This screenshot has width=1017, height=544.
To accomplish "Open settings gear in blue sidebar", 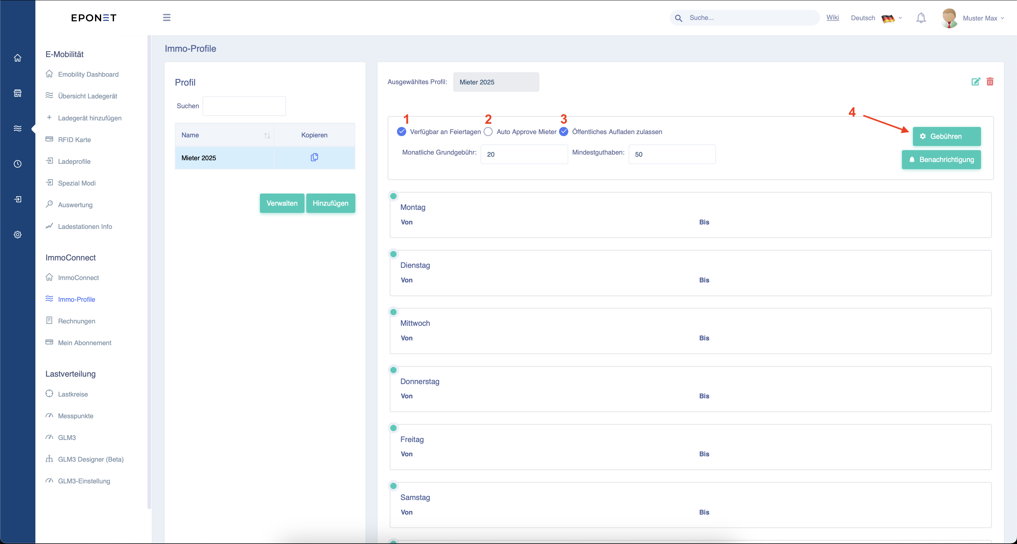I will [17, 235].
